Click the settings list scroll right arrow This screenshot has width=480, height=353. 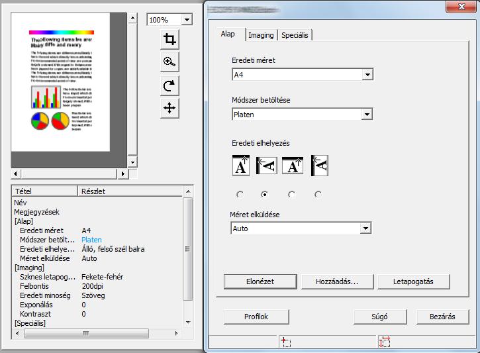(x=176, y=333)
